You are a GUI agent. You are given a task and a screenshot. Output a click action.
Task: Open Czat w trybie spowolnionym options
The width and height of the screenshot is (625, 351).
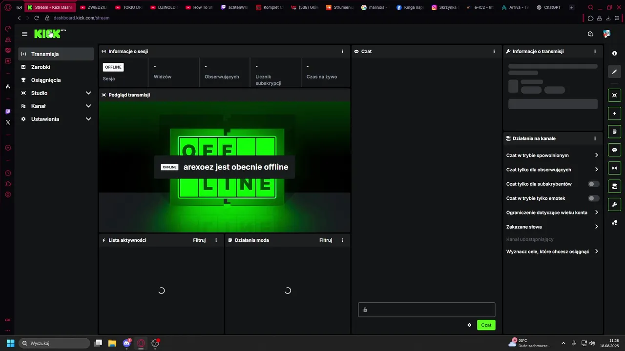coord(552,156)
